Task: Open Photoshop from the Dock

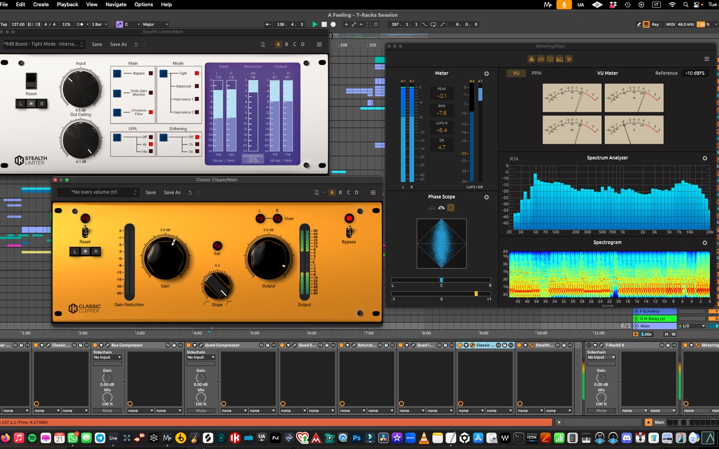Action: tap(357, 437)
